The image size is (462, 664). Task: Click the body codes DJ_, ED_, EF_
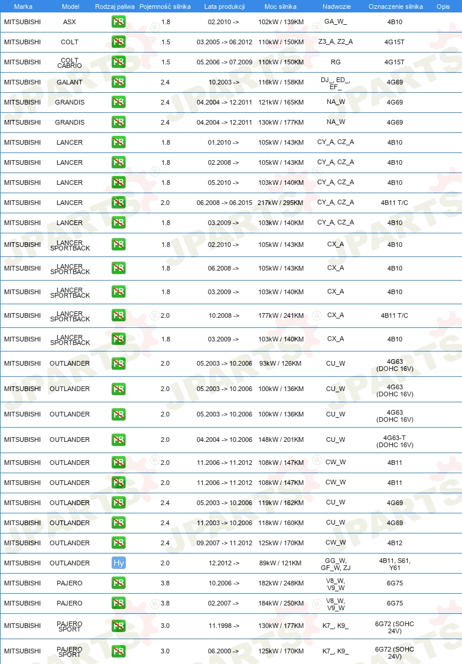pyautogui.click(x=336, y=83)
